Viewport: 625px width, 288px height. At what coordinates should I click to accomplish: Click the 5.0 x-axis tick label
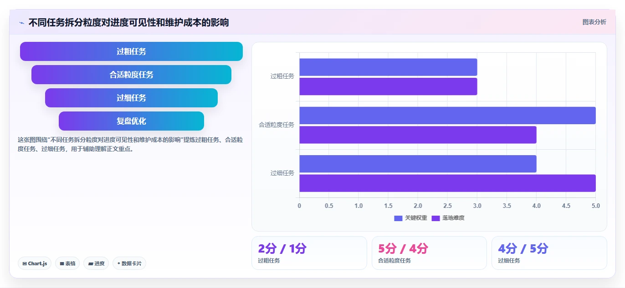coord(595,206)
